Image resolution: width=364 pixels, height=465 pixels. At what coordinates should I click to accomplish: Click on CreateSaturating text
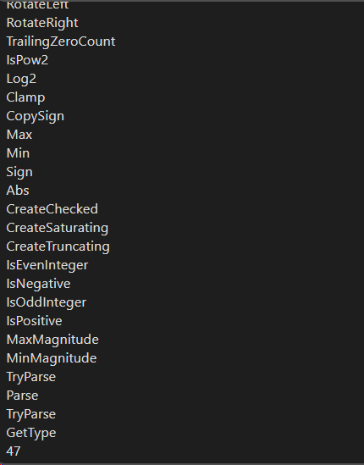click(58, 229)
